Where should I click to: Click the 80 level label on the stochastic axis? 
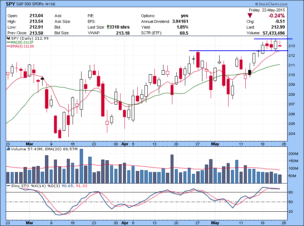(x=291, y=192)
